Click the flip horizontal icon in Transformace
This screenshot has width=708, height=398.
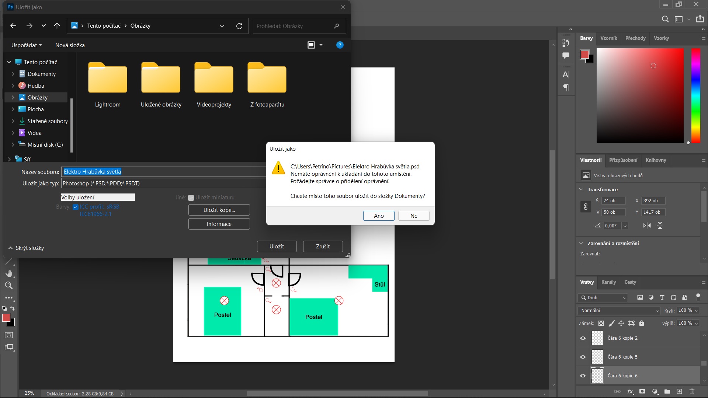point(647,226)
